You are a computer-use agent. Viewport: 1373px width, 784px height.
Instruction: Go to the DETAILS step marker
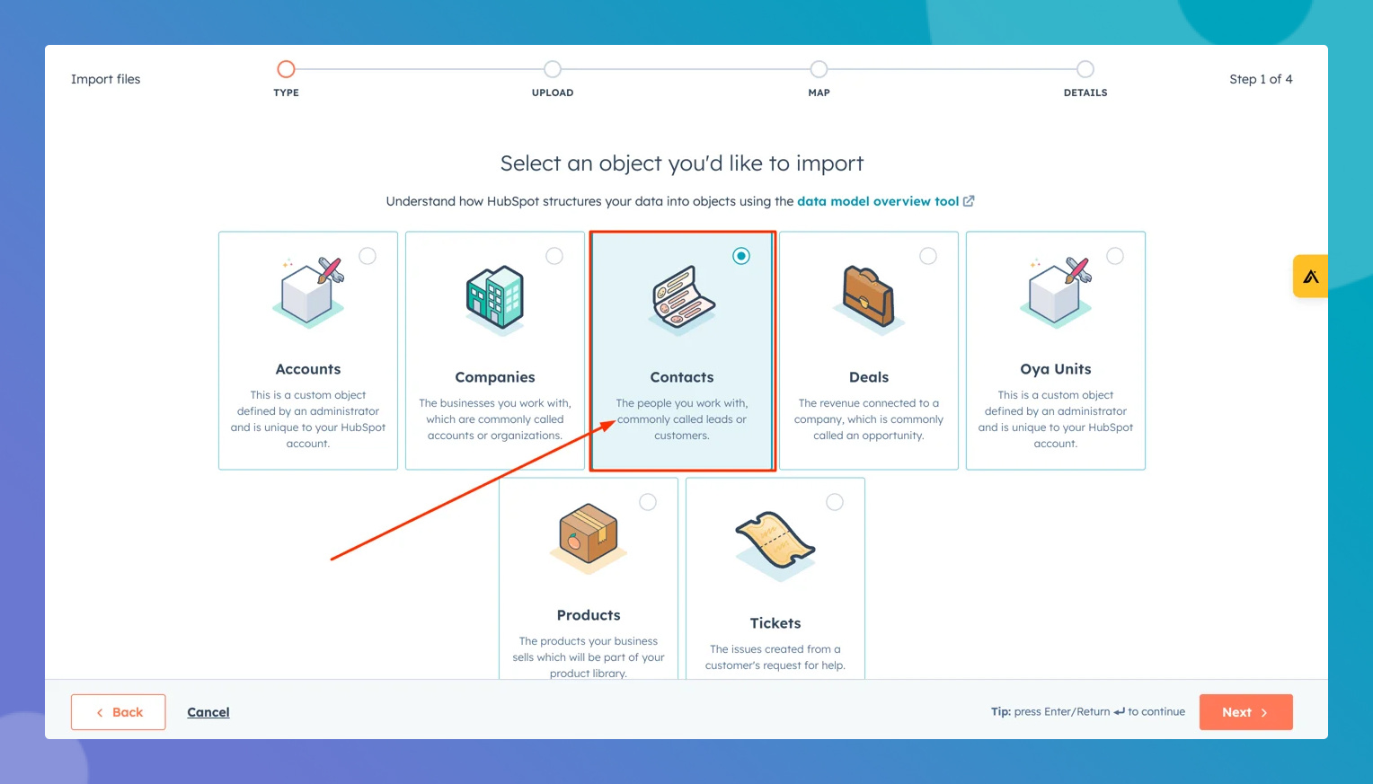1085,69
